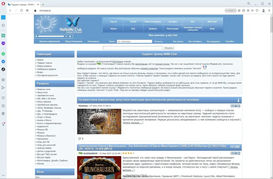Click the AI PROMPTS button
The image size is (273, 179).
(x=231, y=11)
